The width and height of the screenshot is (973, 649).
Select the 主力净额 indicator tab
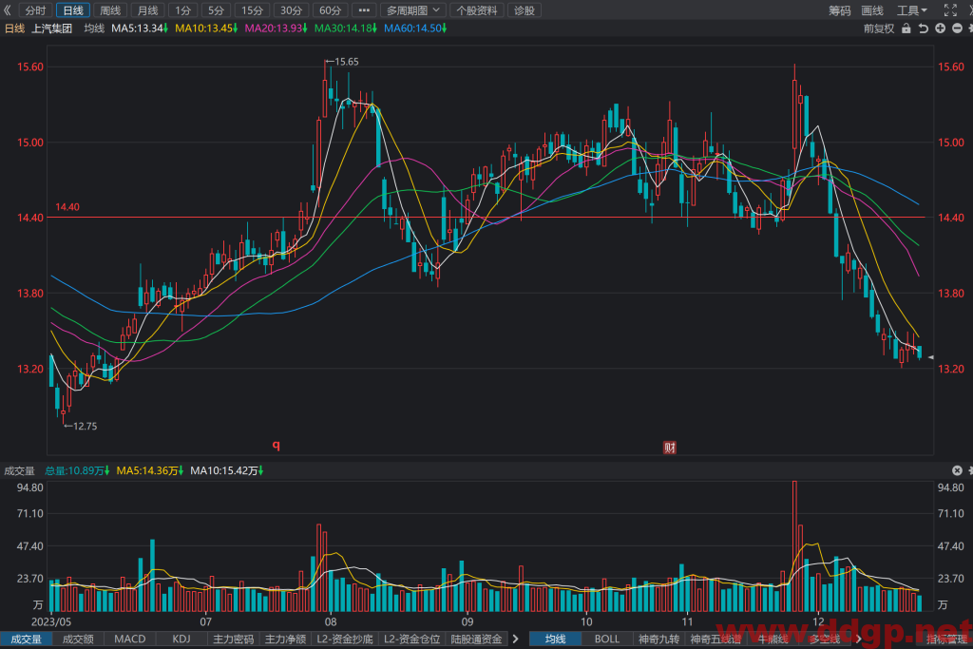pyautogui.click(x=285, y=639)
